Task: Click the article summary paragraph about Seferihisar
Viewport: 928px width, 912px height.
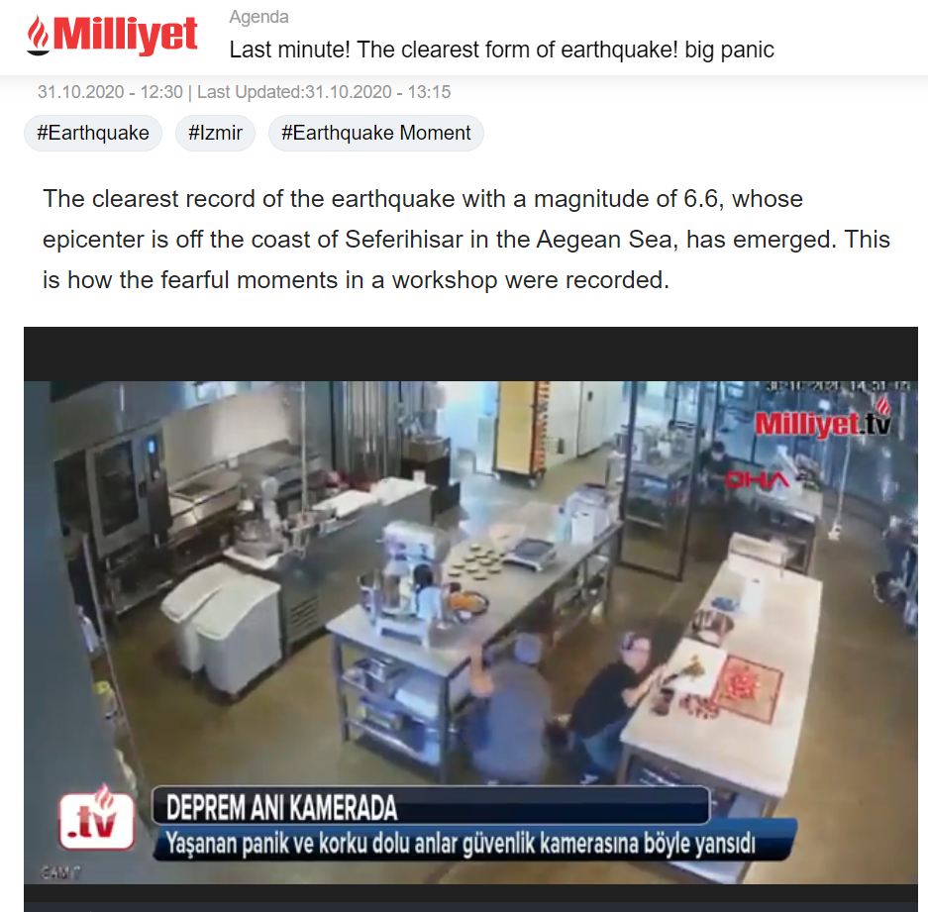Action: click(x=466, y=240)
